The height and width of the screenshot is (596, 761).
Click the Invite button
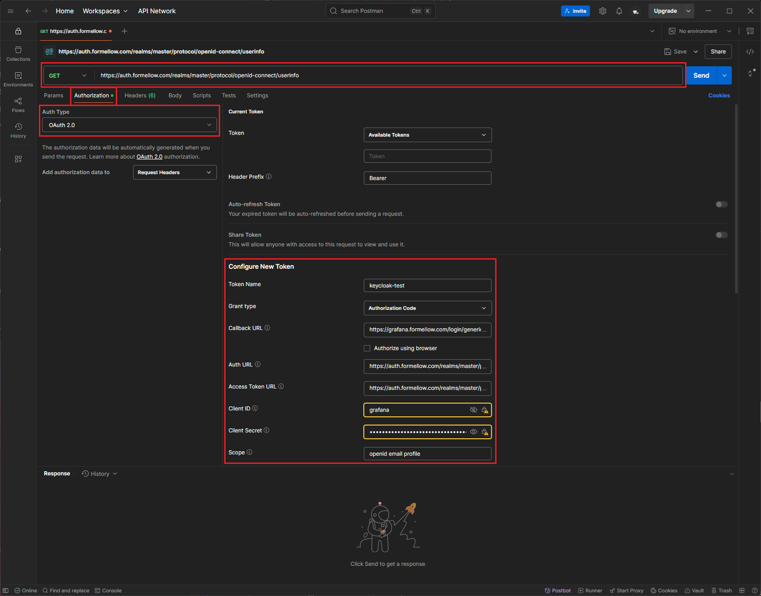pos(575,11)
